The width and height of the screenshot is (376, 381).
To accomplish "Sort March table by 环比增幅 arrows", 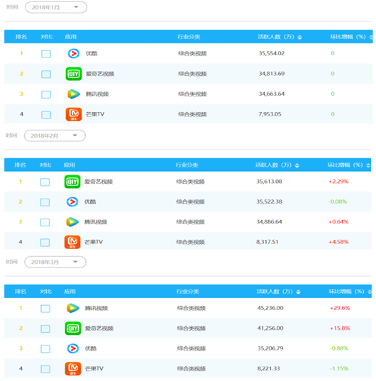I will tap(370, 292).
